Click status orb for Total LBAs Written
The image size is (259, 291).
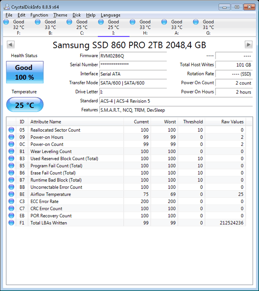pyautogui.click(x=11, y=223)
